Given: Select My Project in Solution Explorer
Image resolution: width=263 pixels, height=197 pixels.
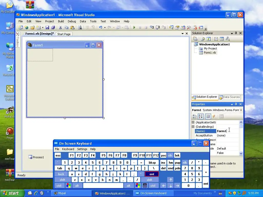Looking at the screenshot, I should coord(210,48).
